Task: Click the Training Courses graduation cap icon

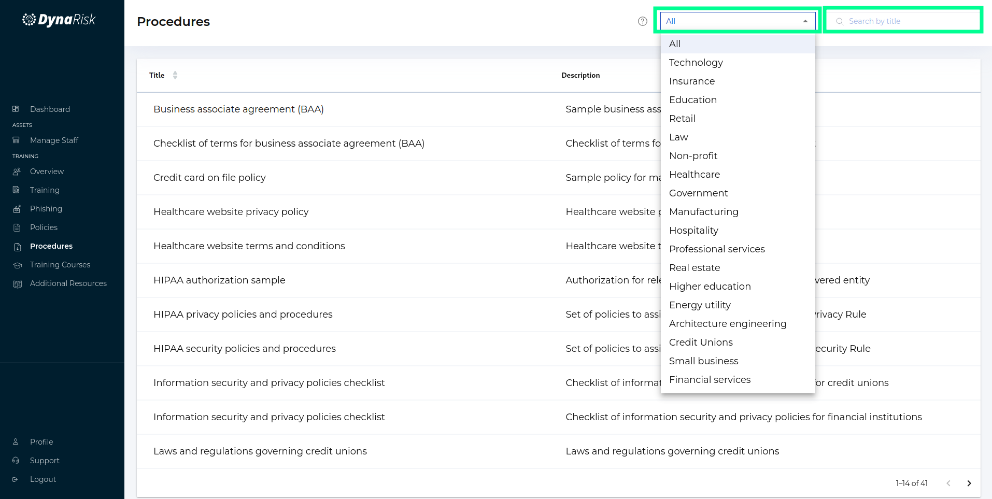Action: (x=18, y=265)
